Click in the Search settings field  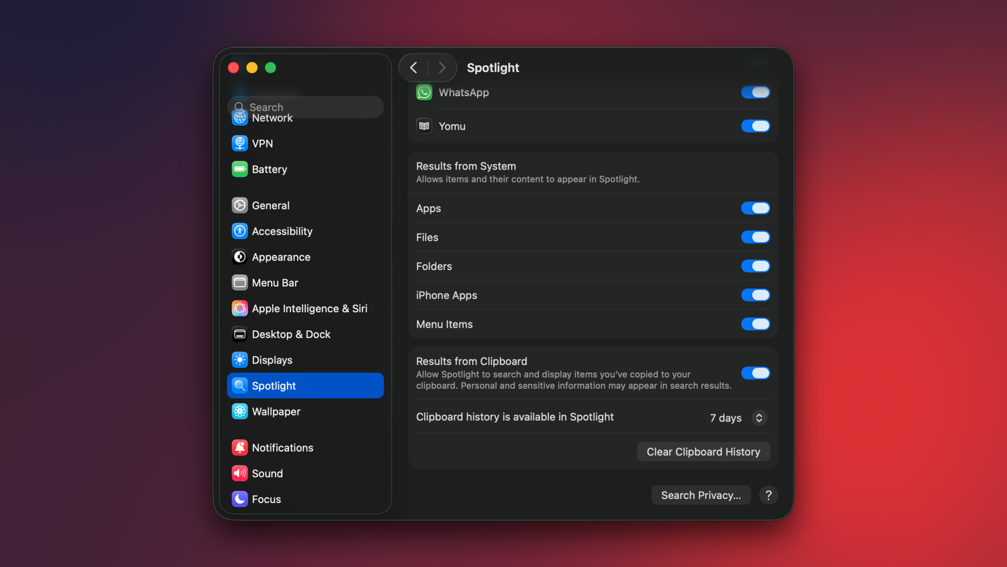click(305, 107)
